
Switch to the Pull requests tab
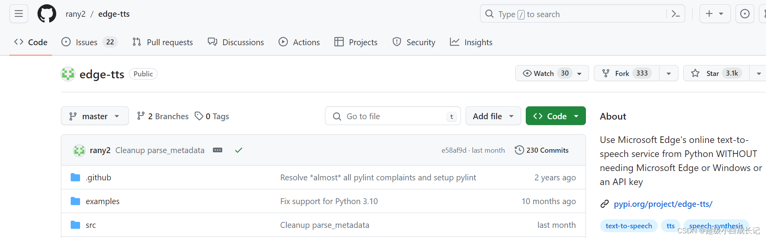[163, 42]
